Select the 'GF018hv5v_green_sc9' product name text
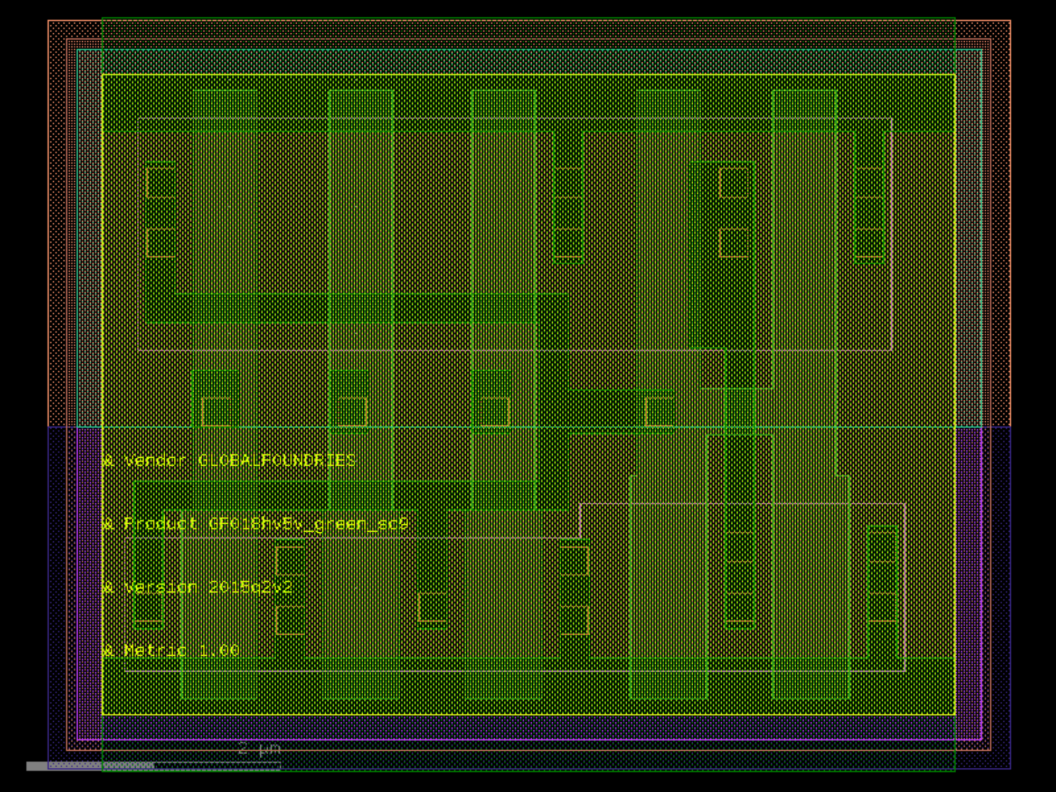This screenshot has height=792, width=1056. pos(309,524)
